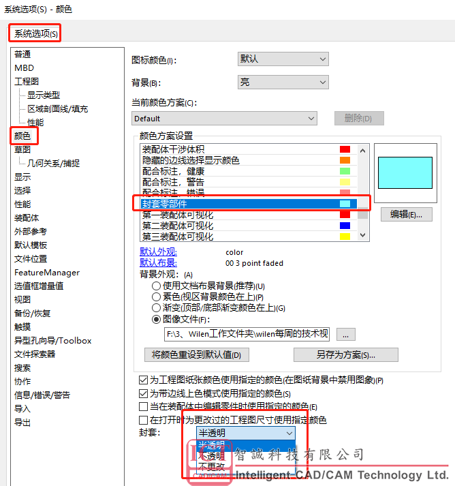The image size is (455, 486).
Task: Select the 渐变 background radio option
Action: (x=157, y=308)
